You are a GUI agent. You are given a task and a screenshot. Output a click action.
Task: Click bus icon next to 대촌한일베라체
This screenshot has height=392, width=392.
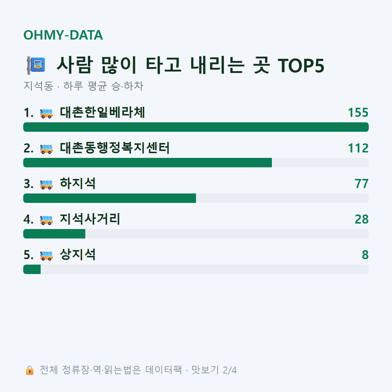coord(46,113)
